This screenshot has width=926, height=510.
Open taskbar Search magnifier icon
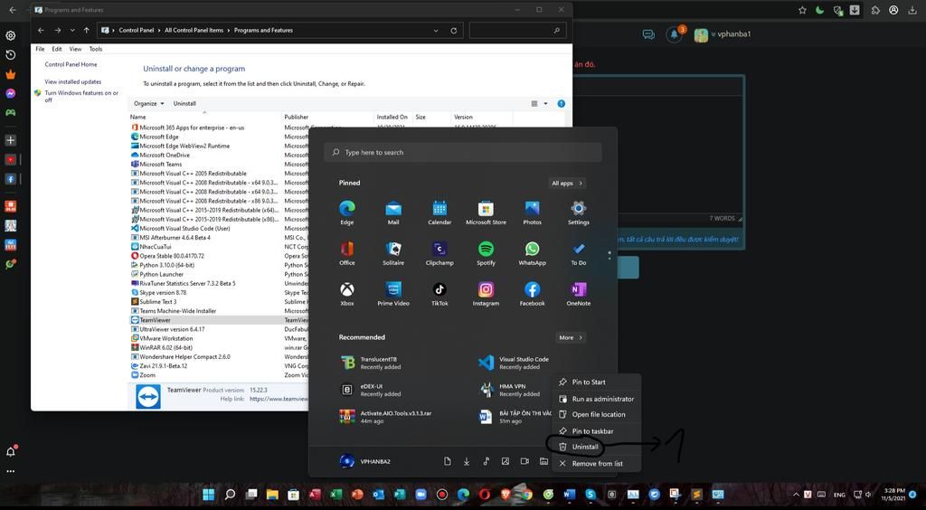click(x=231, y=495)
